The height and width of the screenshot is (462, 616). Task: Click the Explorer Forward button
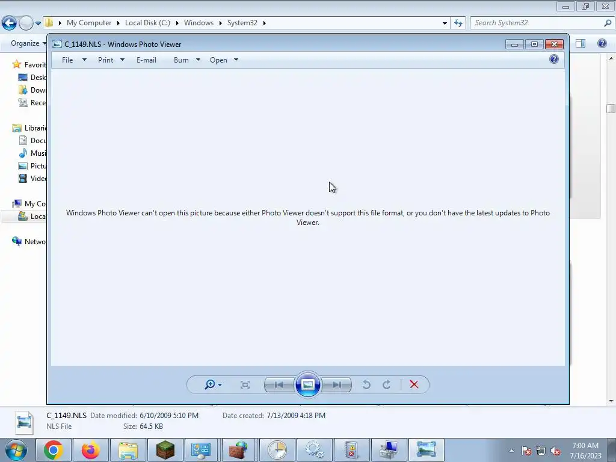coord(26,23)
